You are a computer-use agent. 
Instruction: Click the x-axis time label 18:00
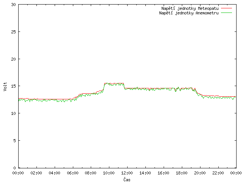[181, 173]
